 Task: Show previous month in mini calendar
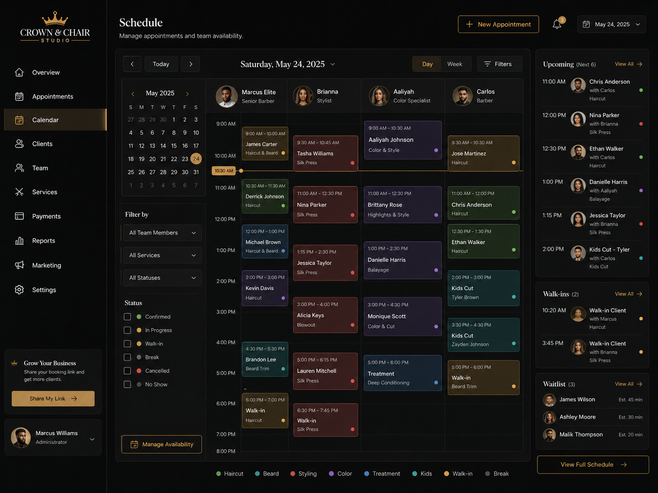[x=133, y=94]
